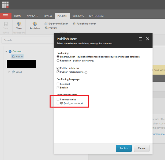Click the Preview icon
Screen dimensions: 165x160
point(46,28)
